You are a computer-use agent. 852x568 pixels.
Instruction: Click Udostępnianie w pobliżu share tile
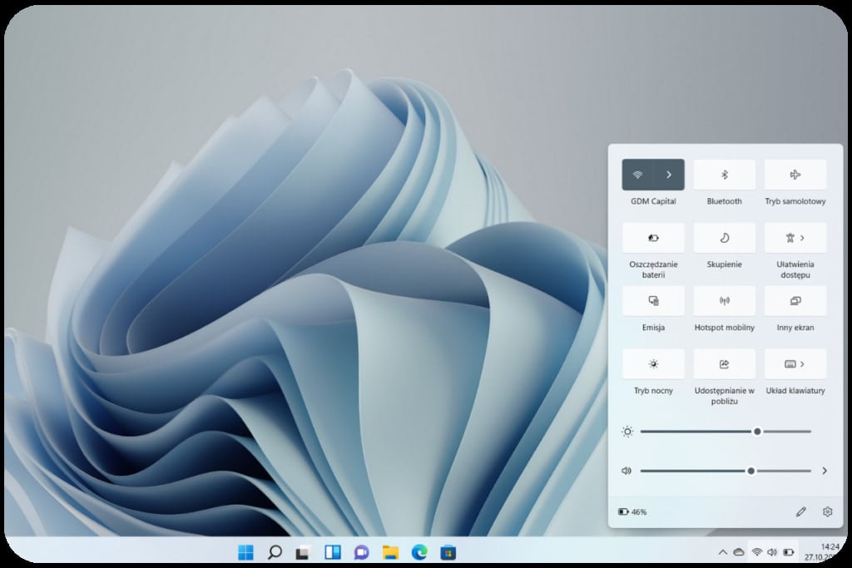724,364
